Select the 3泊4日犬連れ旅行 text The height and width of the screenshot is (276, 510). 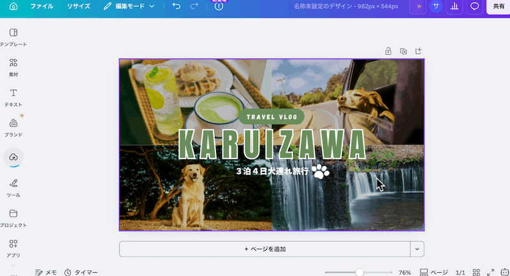(x=272, y=171)
